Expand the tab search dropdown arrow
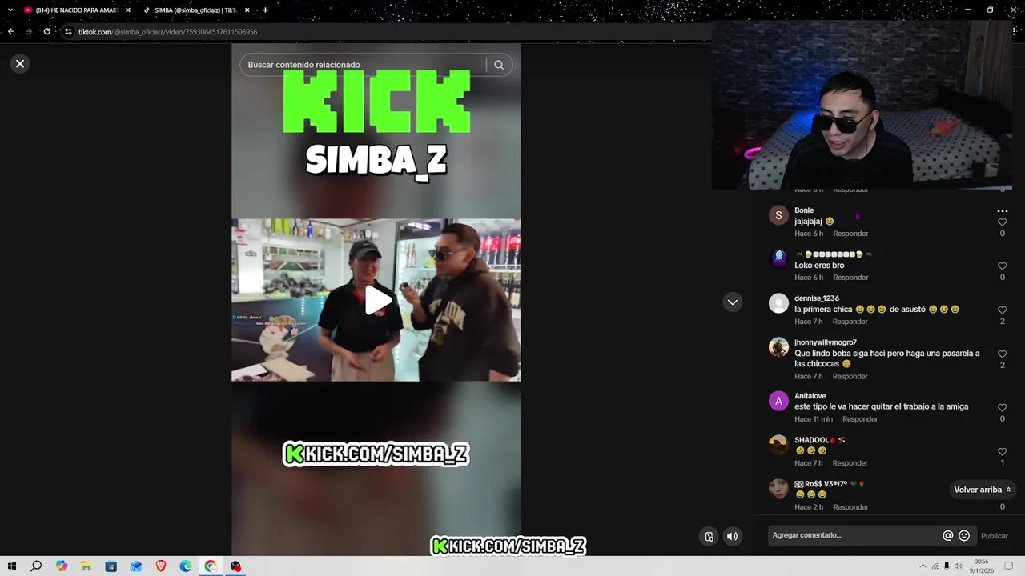Image resolution: width=1025 pixels, height=576 pixels. coord(10,10)
